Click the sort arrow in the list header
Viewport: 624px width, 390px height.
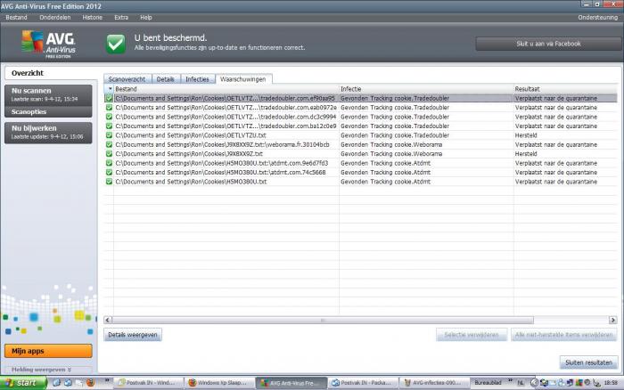click(110, 89)
